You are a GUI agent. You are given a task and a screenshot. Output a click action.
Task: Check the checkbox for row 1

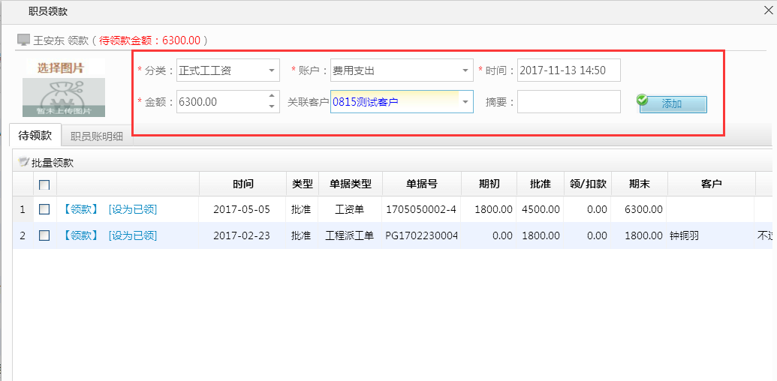click(x=44, y=209)
